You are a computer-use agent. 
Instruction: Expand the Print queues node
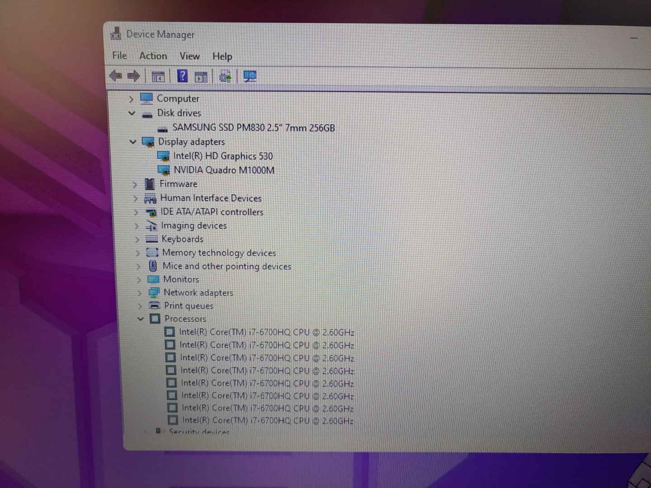139,306
